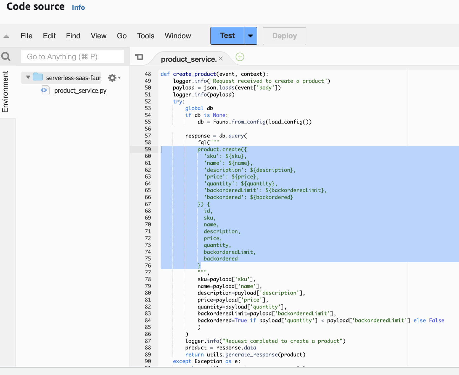Click the Test button

(227, 36)
